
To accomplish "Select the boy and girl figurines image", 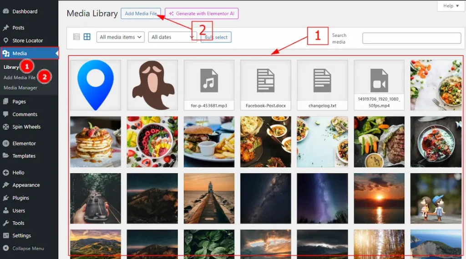I will (x=436, y=198).
